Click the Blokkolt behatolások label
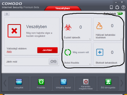Image resolution: width=127 pixels, height=95 pixels. click(x=106, y=63)
